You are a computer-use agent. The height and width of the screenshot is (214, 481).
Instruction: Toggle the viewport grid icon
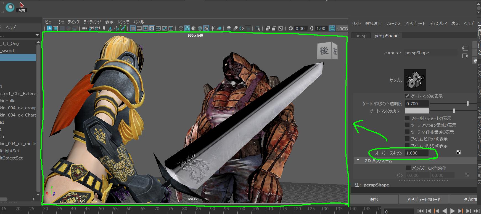[133, 28]
